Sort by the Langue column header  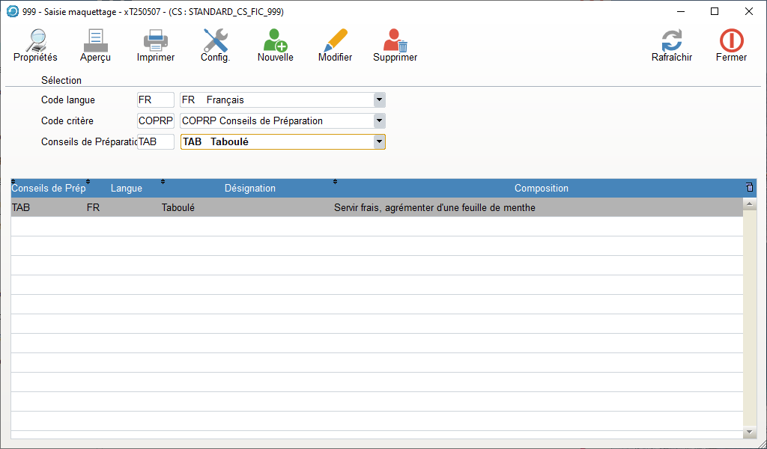(x=126, y=189)
